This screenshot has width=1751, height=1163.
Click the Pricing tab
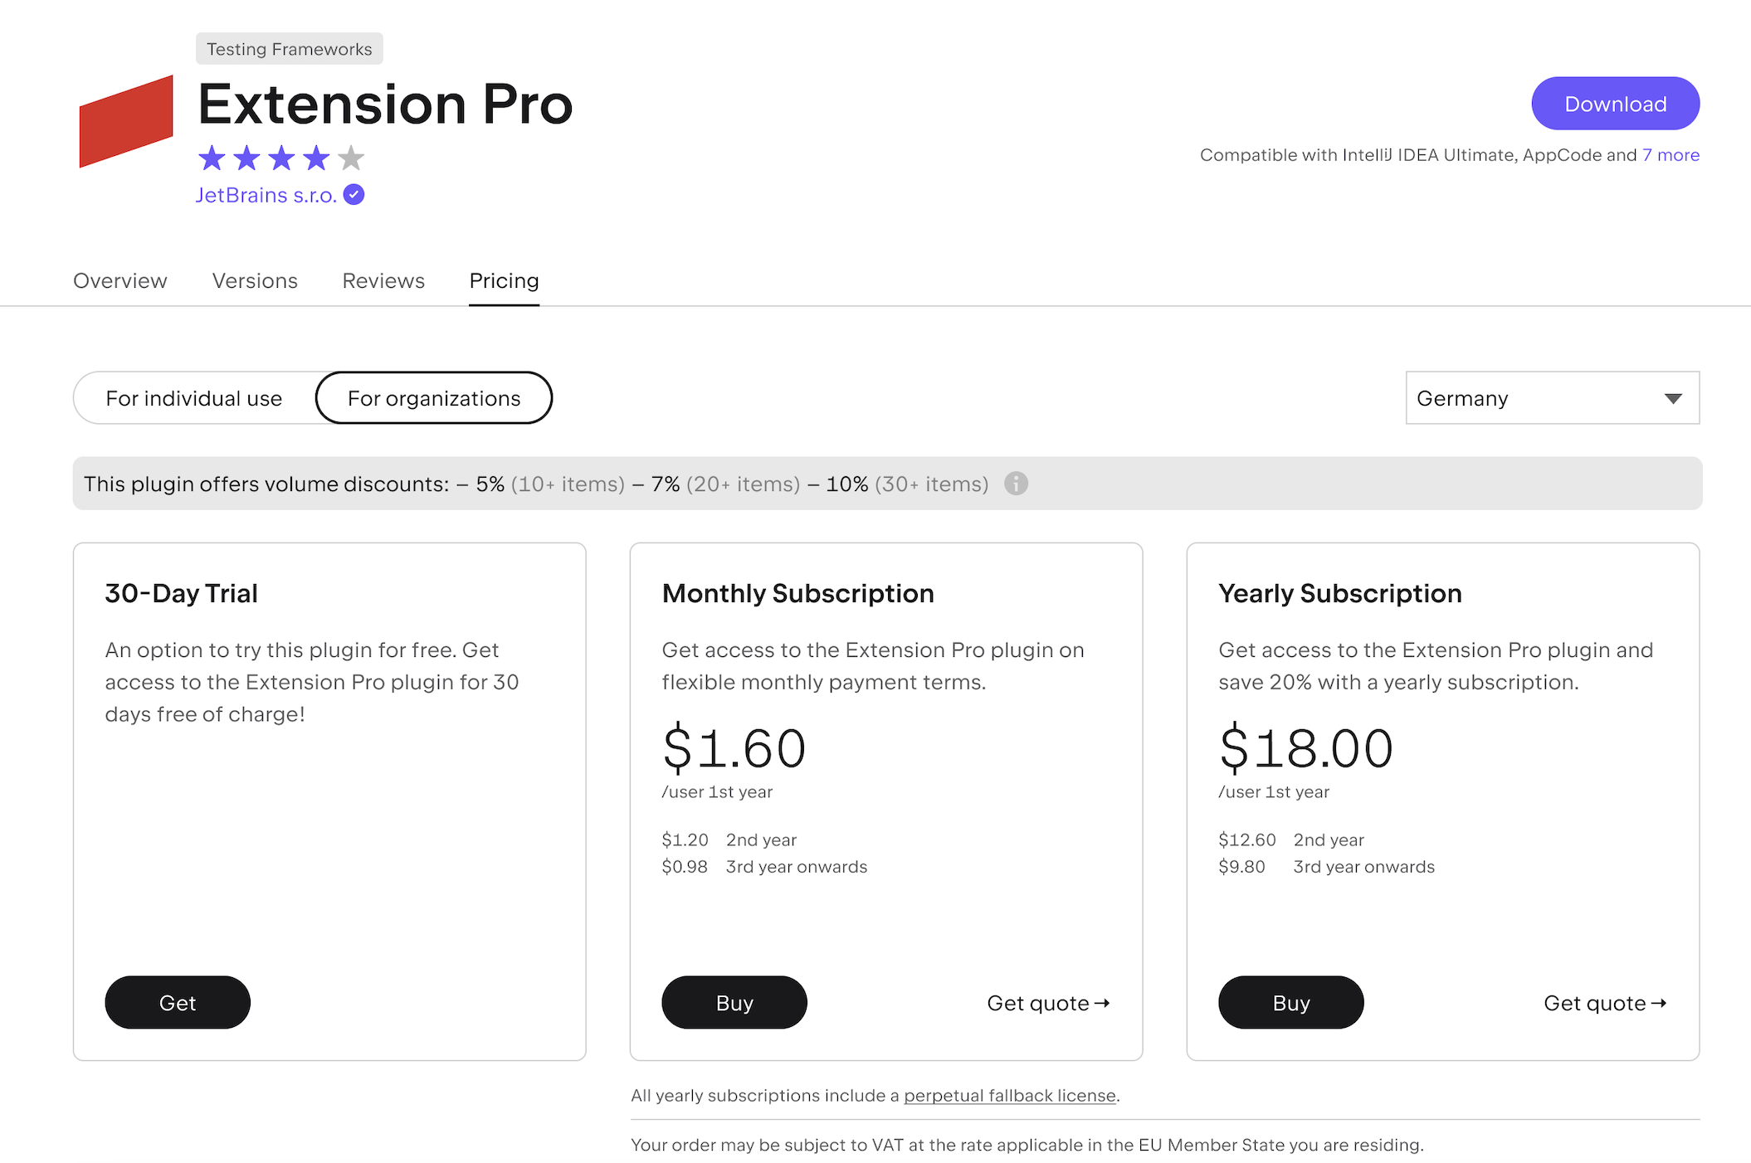point(504,280)
